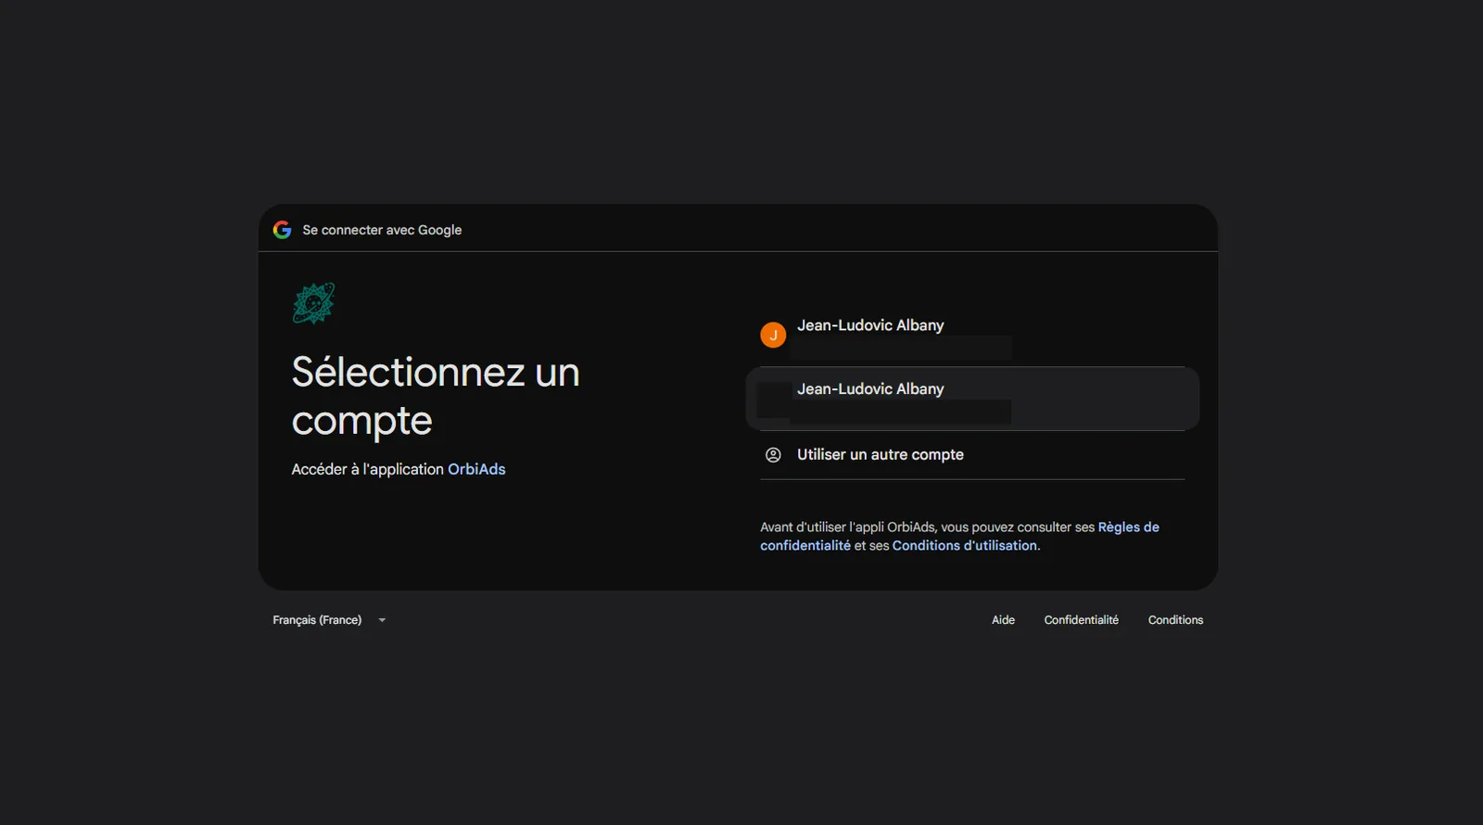The height and width of the screenshot is (825, 1483).
Task: Open the Aide footer link
Action: [1003, 620]
